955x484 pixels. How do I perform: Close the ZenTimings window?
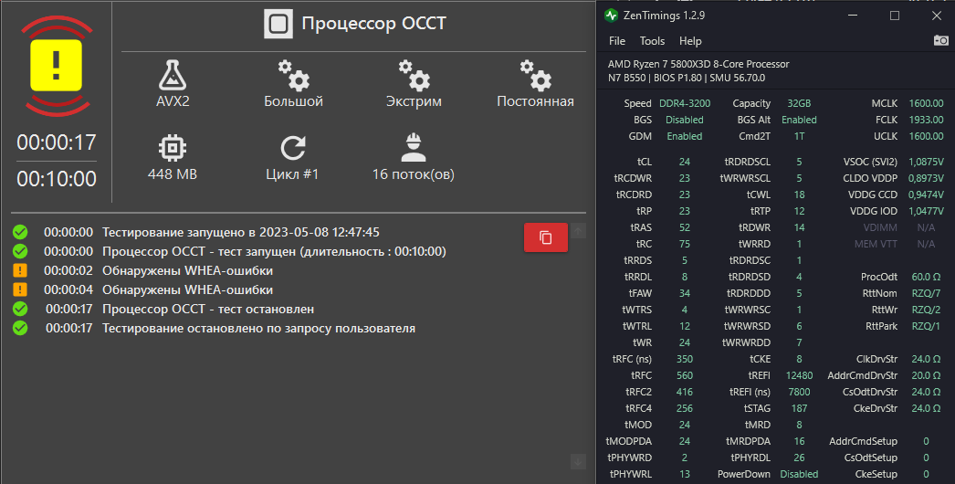(x=937, y=16)
